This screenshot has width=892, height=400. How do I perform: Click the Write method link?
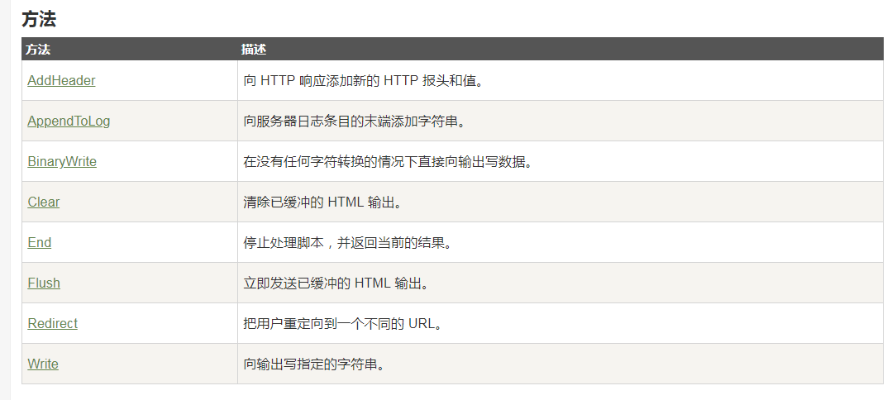(x=43, y=364)
